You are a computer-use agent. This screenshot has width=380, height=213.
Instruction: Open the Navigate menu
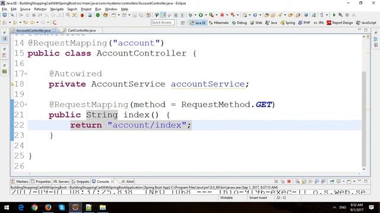click(x=57, y=9)
